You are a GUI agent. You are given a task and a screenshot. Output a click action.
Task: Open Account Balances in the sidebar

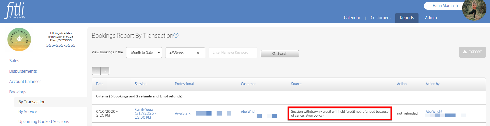[25, 81]
